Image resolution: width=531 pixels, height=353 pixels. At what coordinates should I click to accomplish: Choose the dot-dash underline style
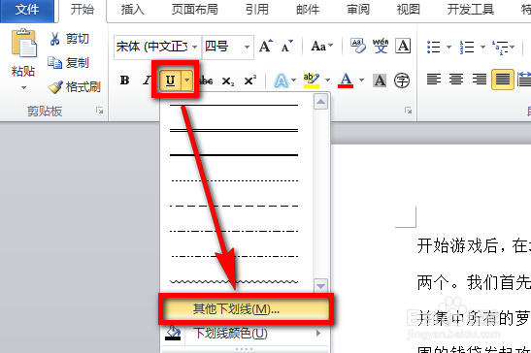point(234,231)
